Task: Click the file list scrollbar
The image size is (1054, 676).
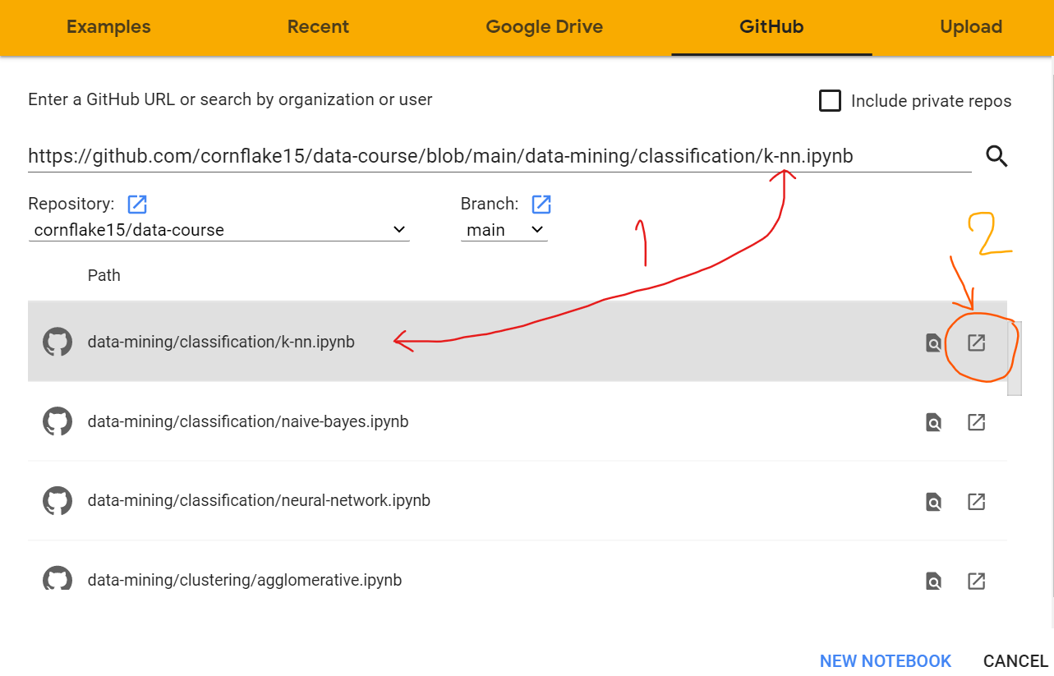Action: tap(1015, 358)
